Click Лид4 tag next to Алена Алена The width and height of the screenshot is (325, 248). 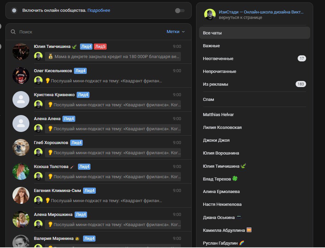point(69,119)
